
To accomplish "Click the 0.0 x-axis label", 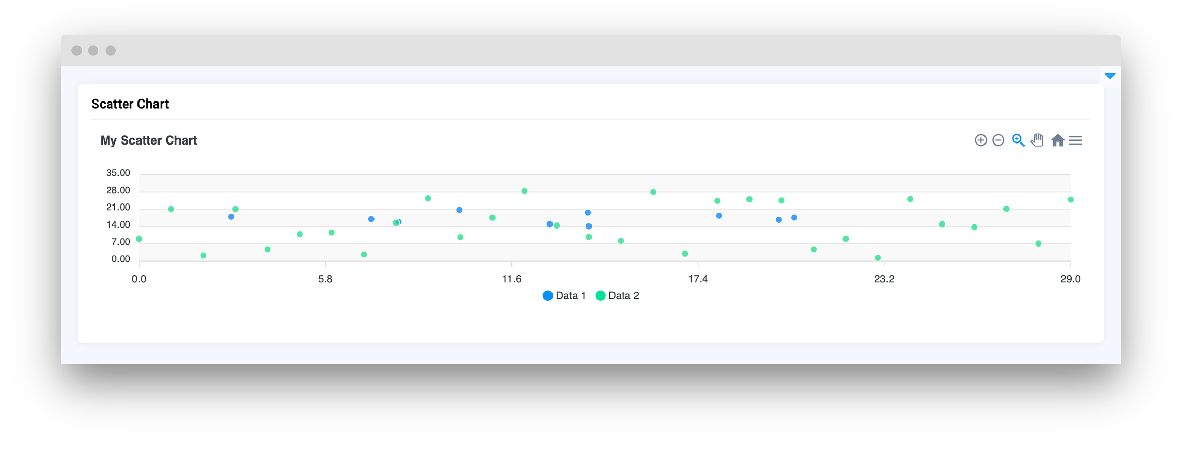I will [139, 279].
